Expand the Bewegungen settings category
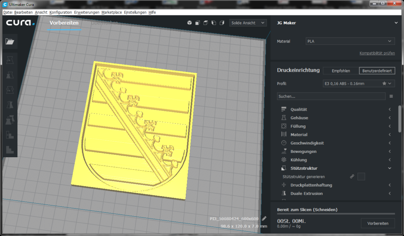This screenshot has width=404, height=236. (389, 151)
